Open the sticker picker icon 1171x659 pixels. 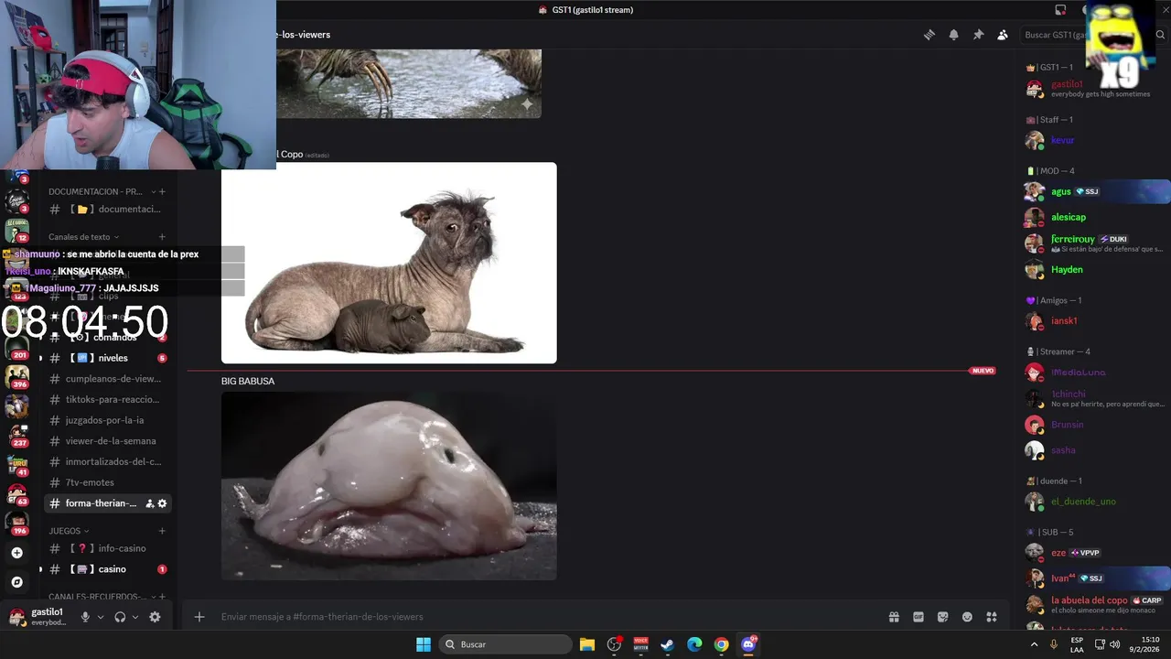coord(943,617)
